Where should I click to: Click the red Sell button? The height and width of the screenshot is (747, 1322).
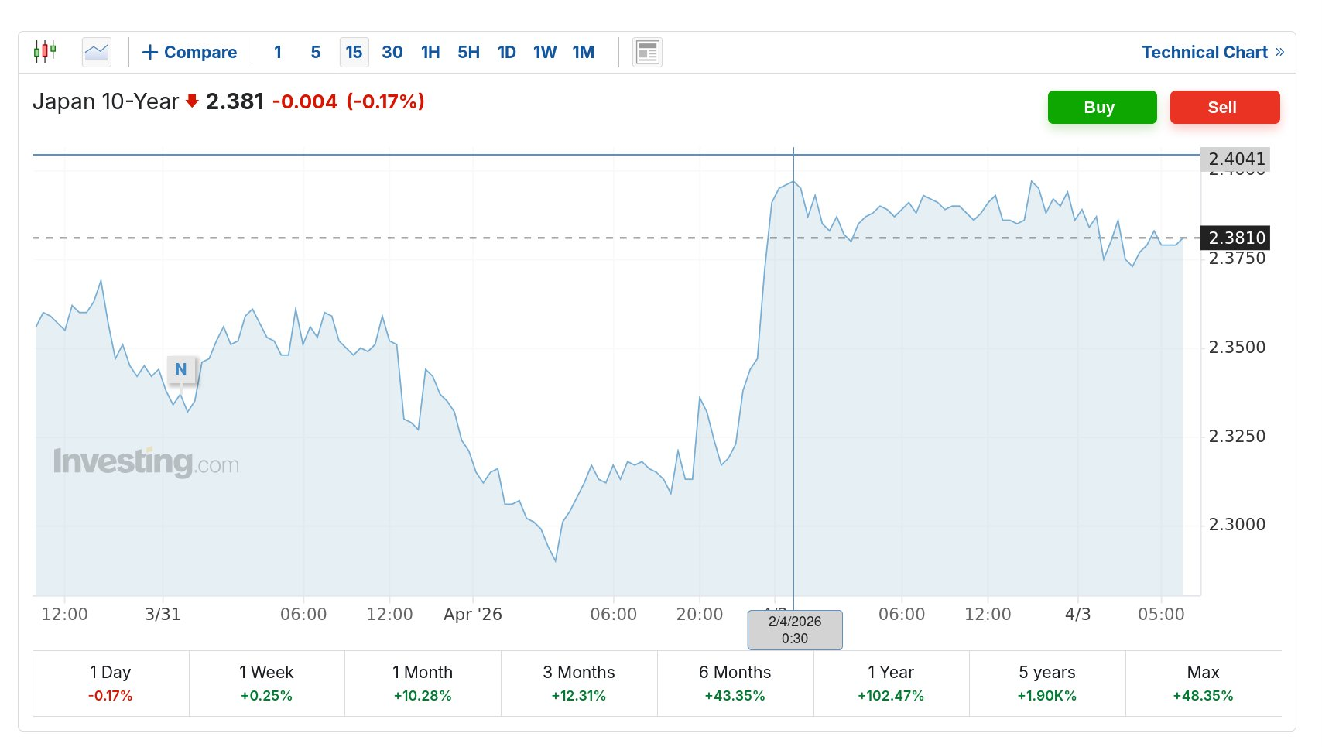coord(1224,107)
